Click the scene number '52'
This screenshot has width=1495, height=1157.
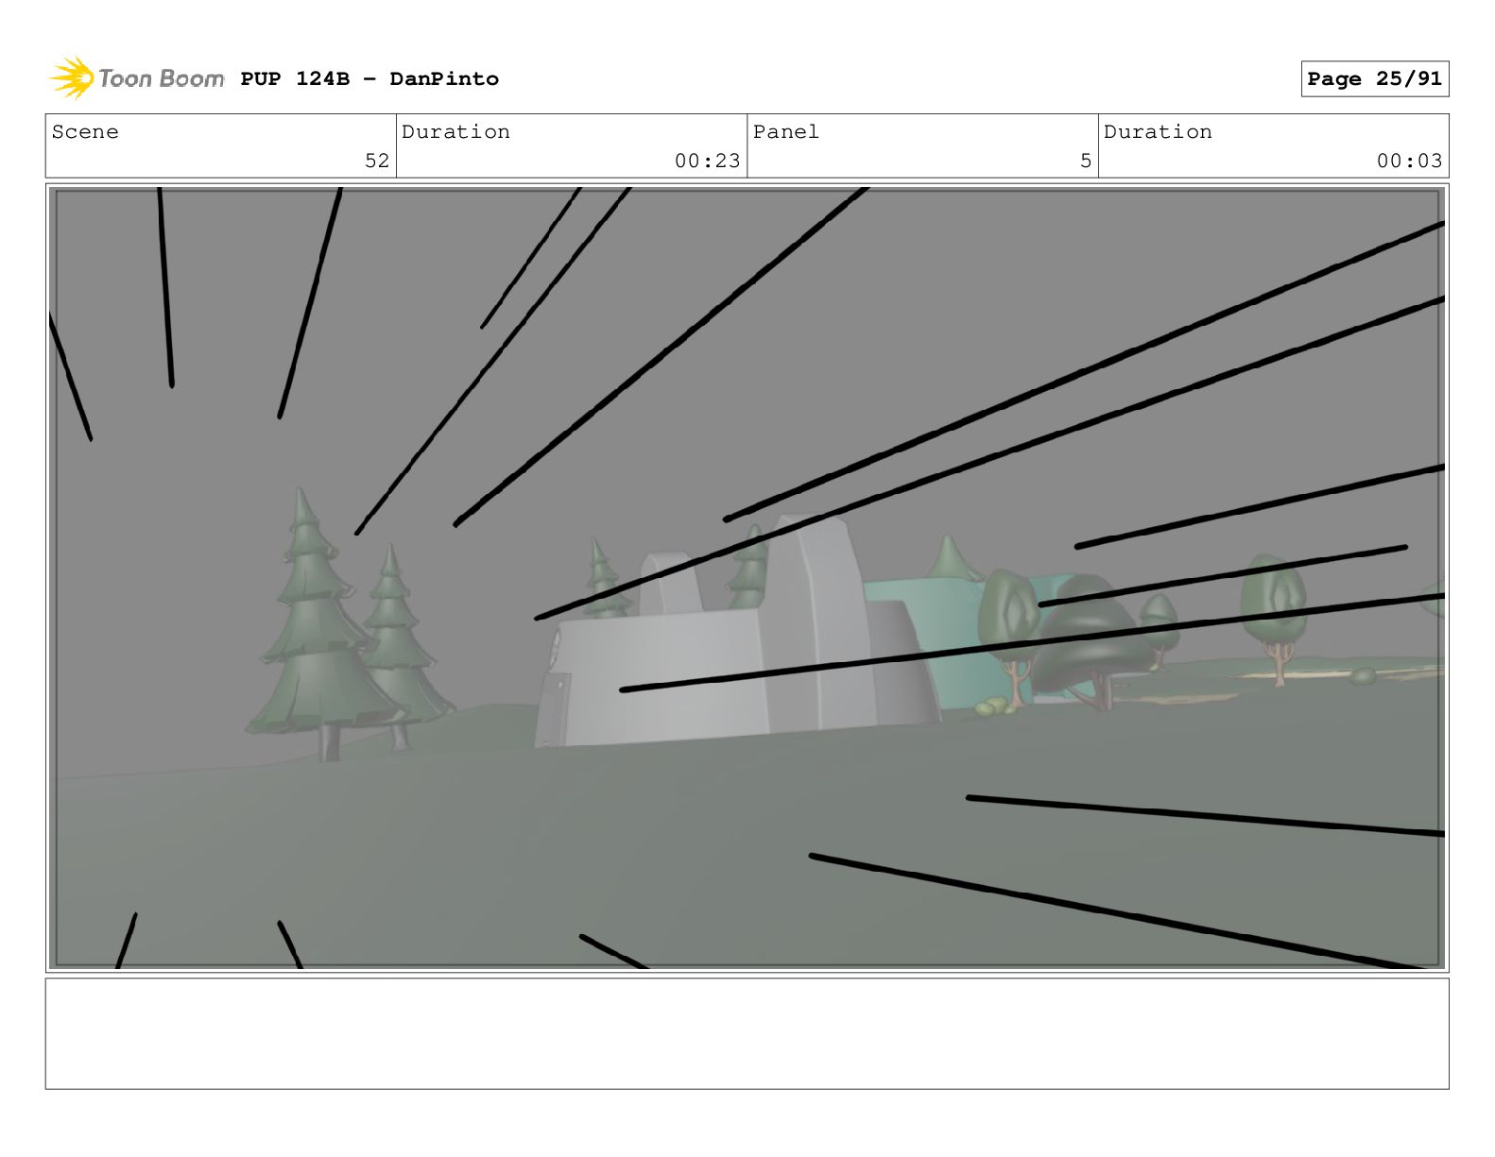coord(377,161)
